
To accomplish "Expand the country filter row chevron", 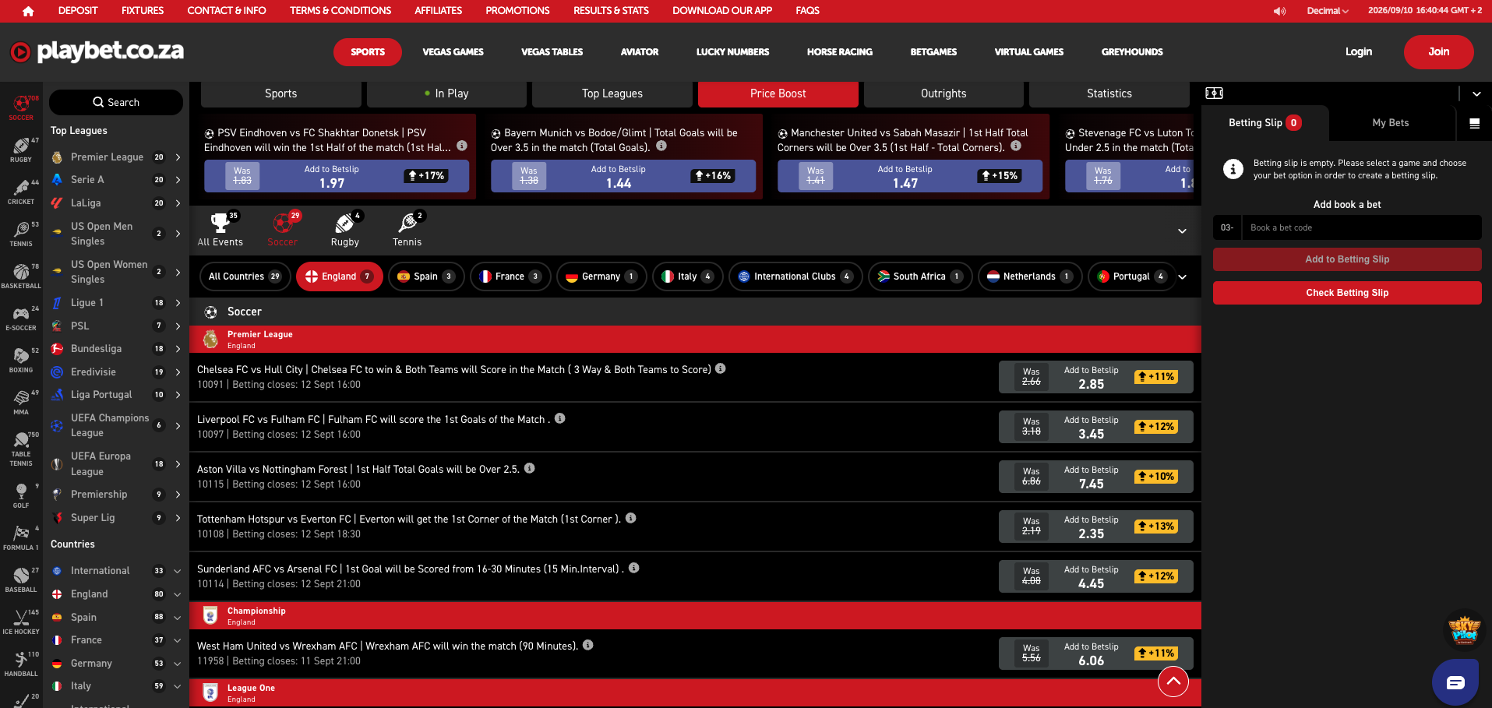I will click(x=1182, y=277).
